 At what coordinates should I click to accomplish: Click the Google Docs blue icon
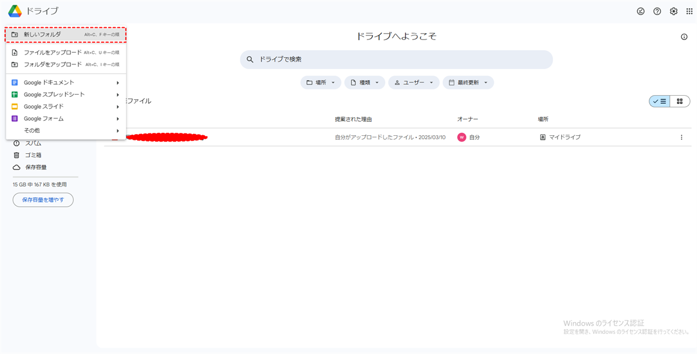click(15, 82)
